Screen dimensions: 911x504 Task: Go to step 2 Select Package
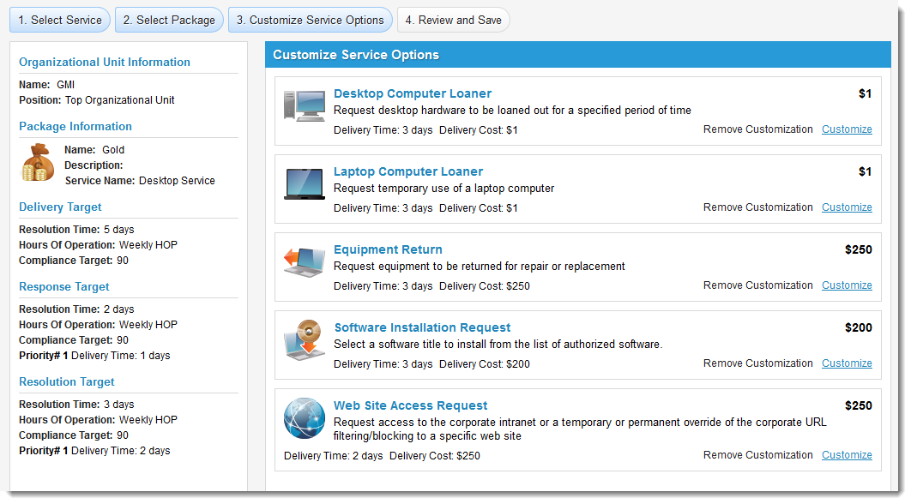click(x=169, y=20)
